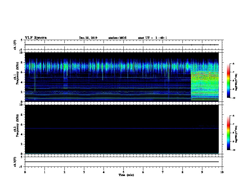Click the ch.1 spectrogram "6" kHz tick label
This screenshot has width=250, height=193.
click(x=22, y=72)
